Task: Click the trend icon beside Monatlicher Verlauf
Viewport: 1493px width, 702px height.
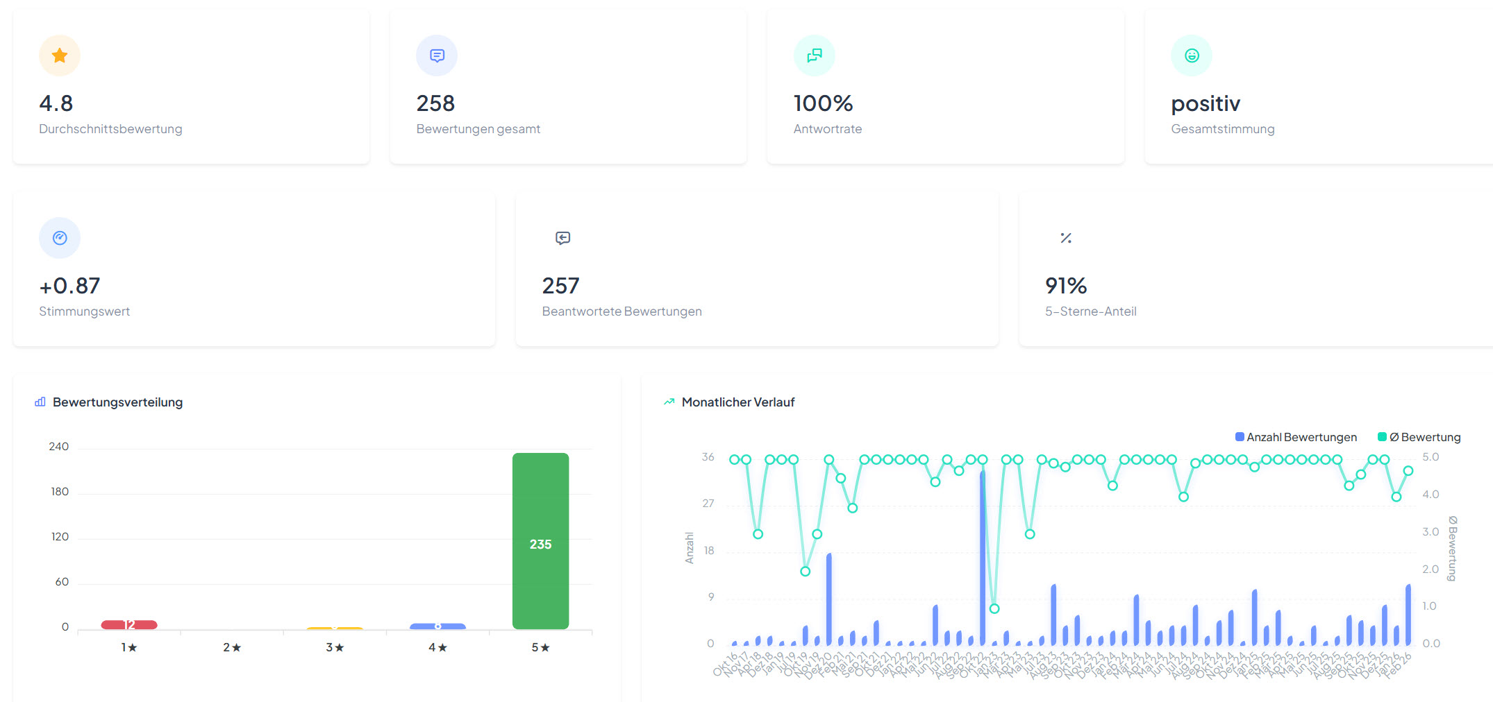Action: click(x=669, y=402)
